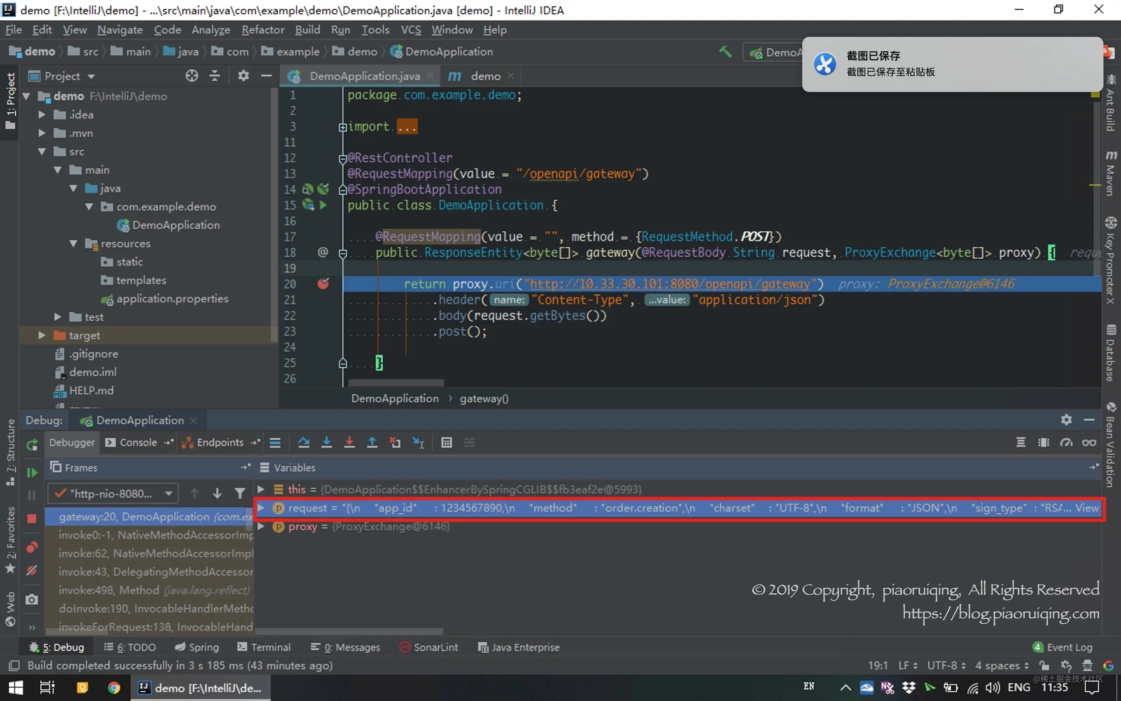Click the run gutter icon on line 15
The width and height of the screenshot is (1121, 701).
click(323, 205)
